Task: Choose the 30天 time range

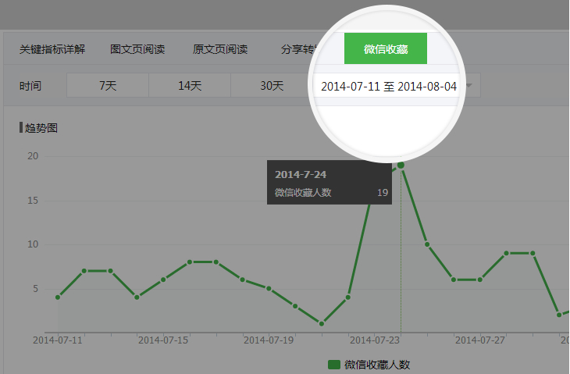Action: [272, 85]
